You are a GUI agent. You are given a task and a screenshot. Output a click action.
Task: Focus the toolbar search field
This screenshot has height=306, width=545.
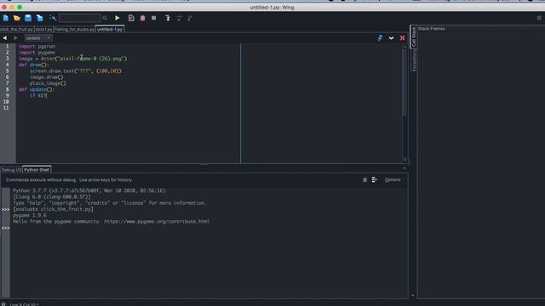pos(79,18)
